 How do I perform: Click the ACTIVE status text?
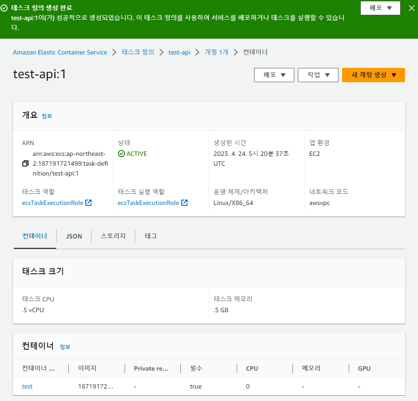[x=137, y=154]
